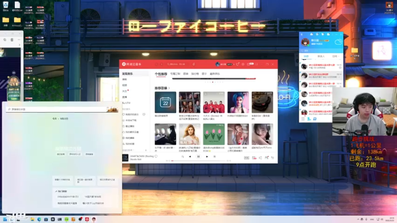Open QQ weather cloud icon
The height and width of the screenshot is (223, 397).
338,42
